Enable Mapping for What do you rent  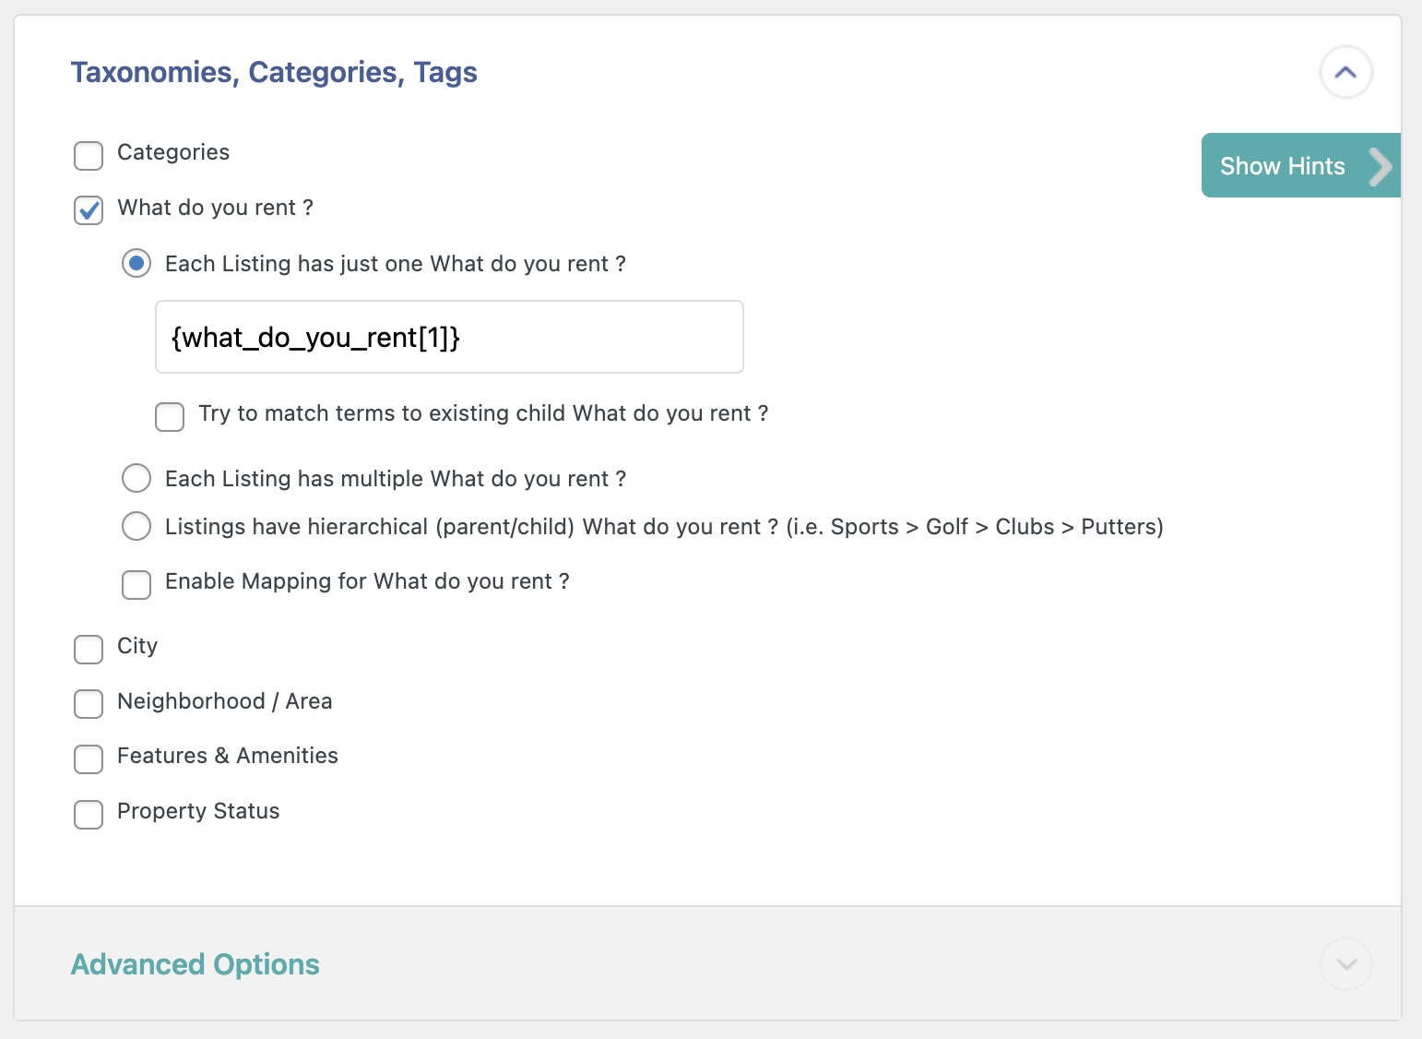136,584
